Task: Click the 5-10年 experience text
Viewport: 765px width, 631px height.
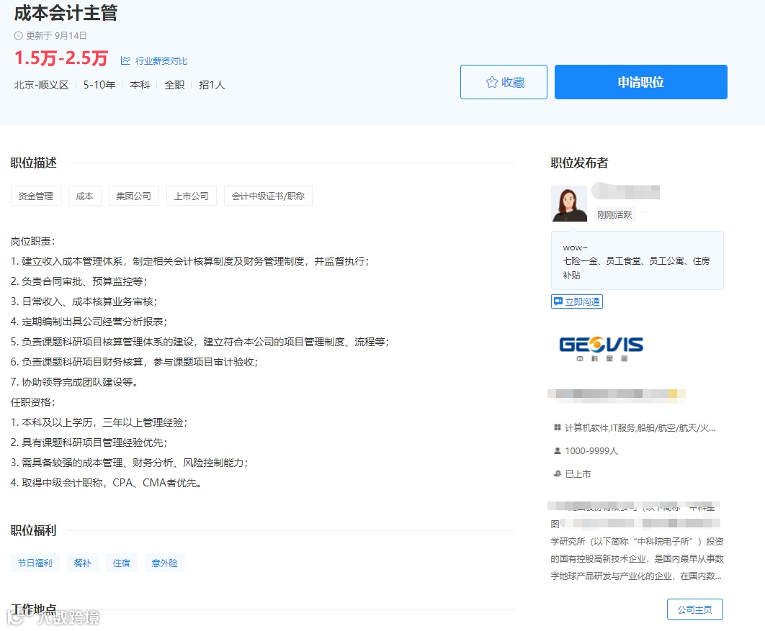Action: (x=99, y=86)
